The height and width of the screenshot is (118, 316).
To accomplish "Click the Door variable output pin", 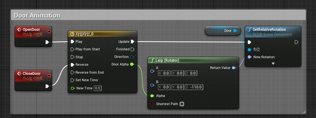I will (235, 31).
